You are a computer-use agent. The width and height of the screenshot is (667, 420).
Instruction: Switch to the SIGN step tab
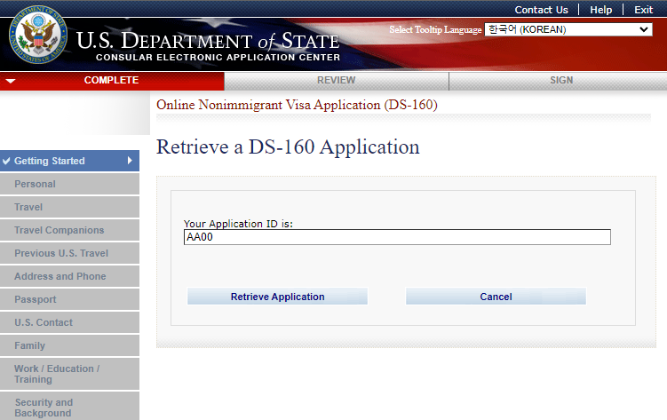558,81
